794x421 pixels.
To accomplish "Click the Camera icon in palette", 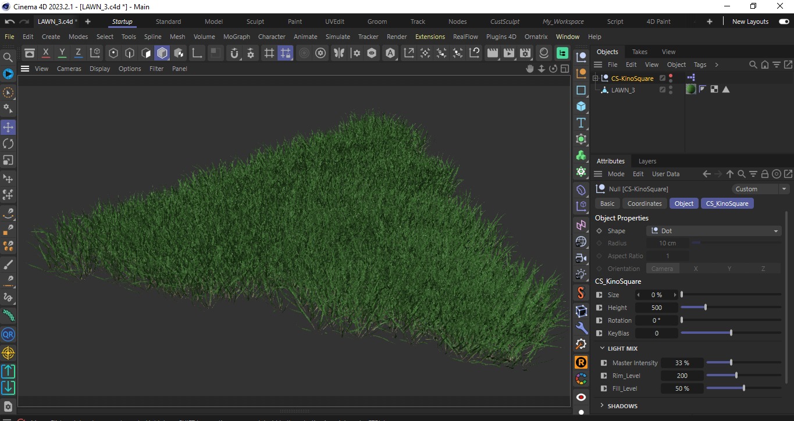I will (x=581, y=258).
